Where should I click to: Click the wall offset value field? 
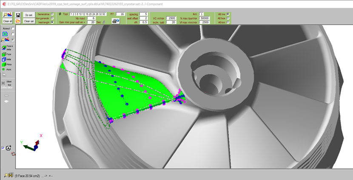click(x=144, y=18)
